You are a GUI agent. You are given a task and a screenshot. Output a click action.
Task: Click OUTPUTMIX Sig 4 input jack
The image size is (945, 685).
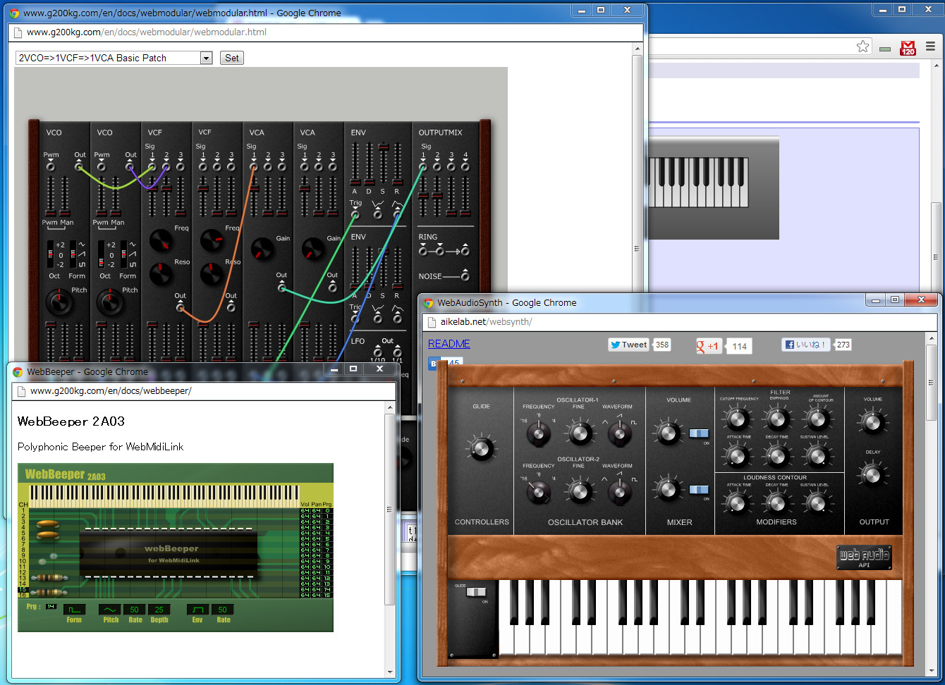tap(465, 166)
